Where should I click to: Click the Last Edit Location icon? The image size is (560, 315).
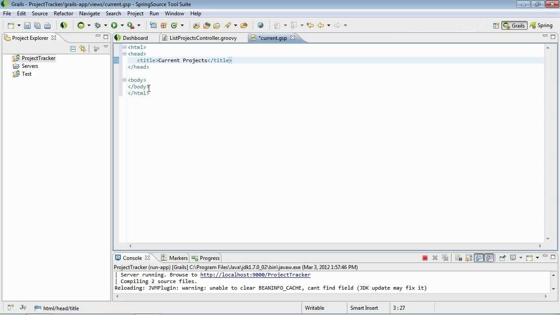(310, 25)
